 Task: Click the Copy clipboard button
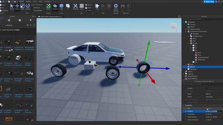tap(3, 5)
